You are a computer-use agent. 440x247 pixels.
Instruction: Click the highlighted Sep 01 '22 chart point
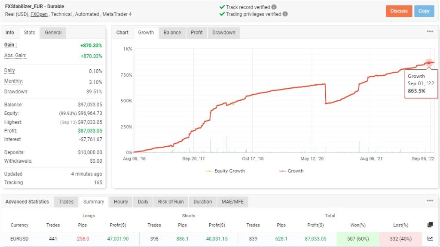point(428,63)
